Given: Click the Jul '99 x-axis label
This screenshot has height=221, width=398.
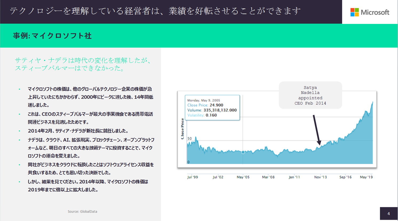Looking at the screenshot, I should pyautogui.click(x=193, y=177).
